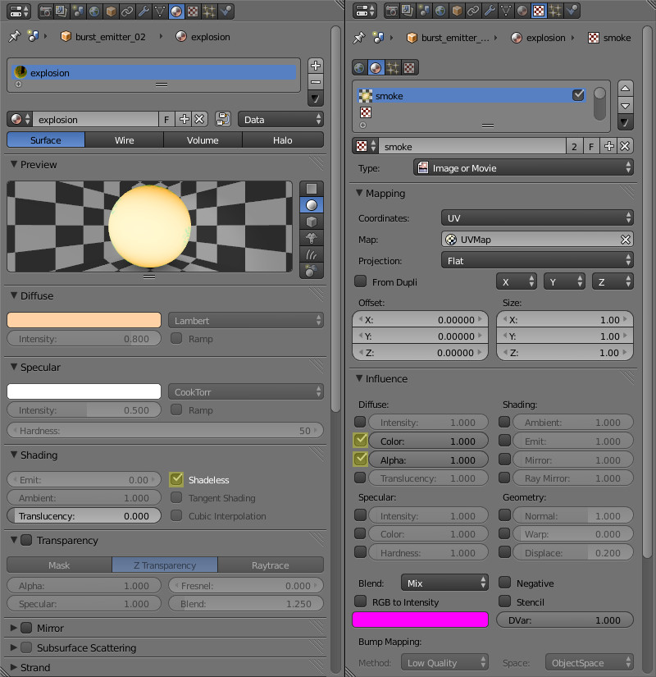Open Render properties camera icon in left panel
The height and width of the screenshot is (677, 656).
pyautogui.click(x=45, y=11)
